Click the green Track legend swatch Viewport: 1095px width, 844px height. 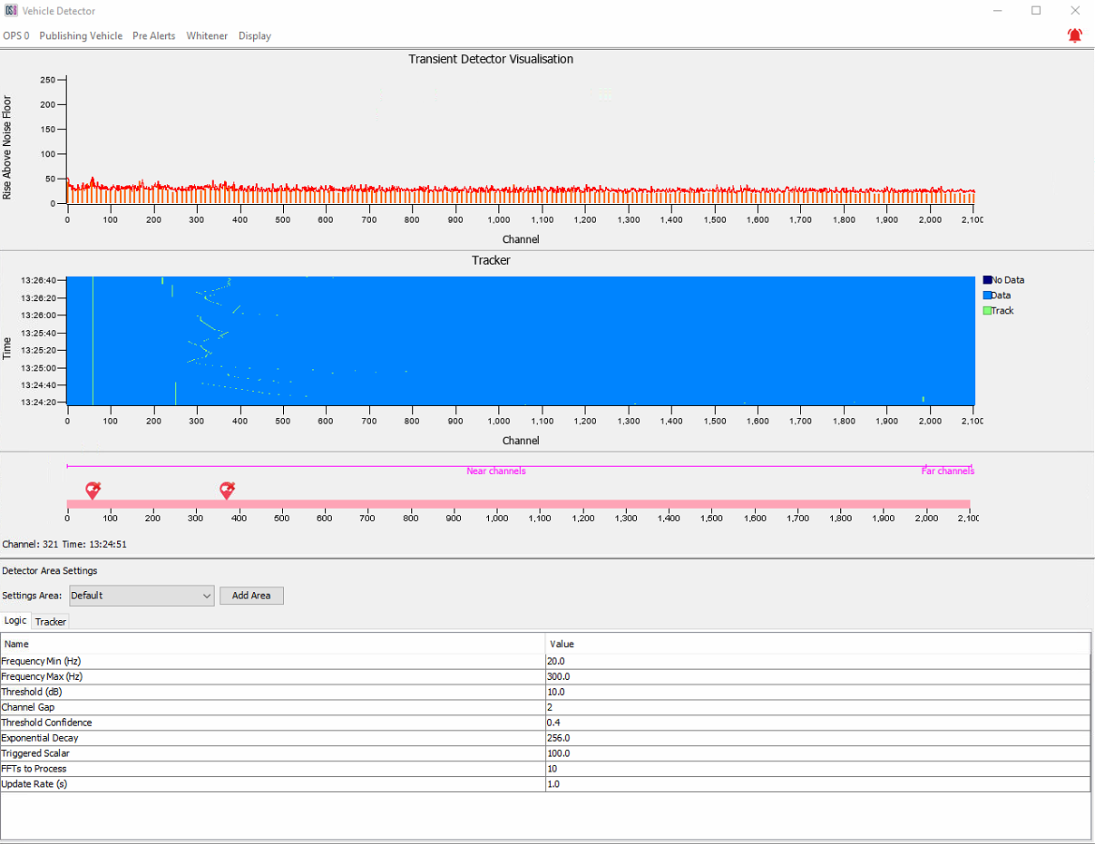[987, 311]
